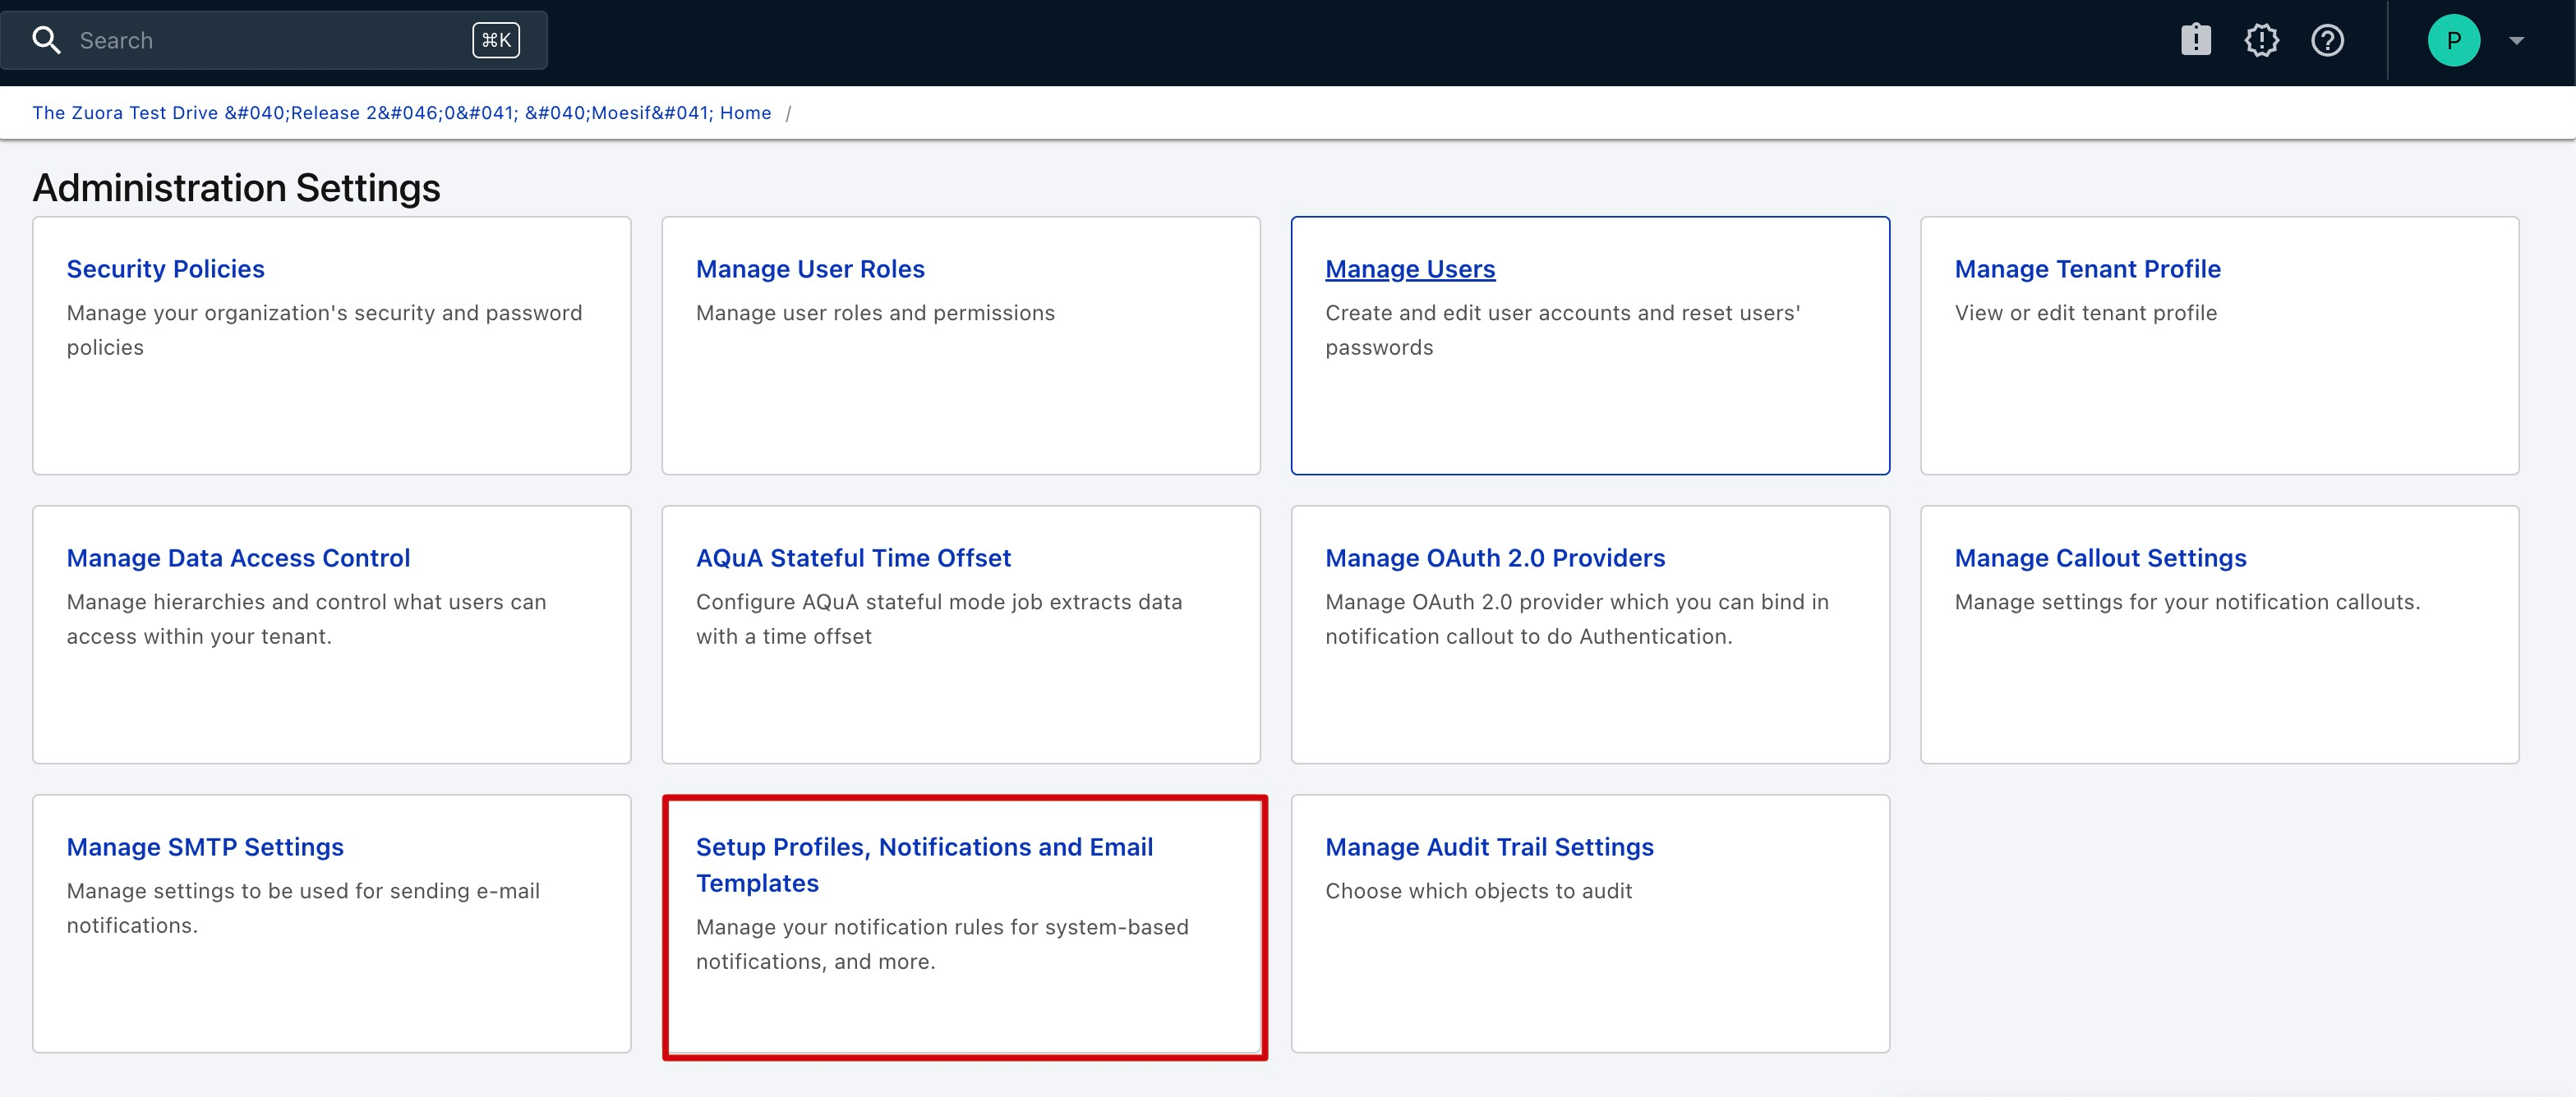
Task: Click into the Search input field
Action: 260,40
